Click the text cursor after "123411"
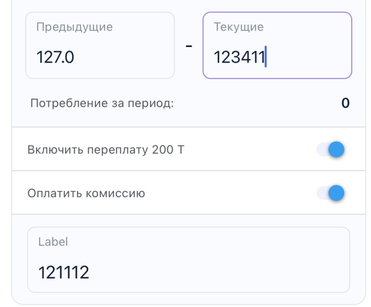Image resolution: width=371 pixels, height=307 pixels. click(x=266, y=58)
